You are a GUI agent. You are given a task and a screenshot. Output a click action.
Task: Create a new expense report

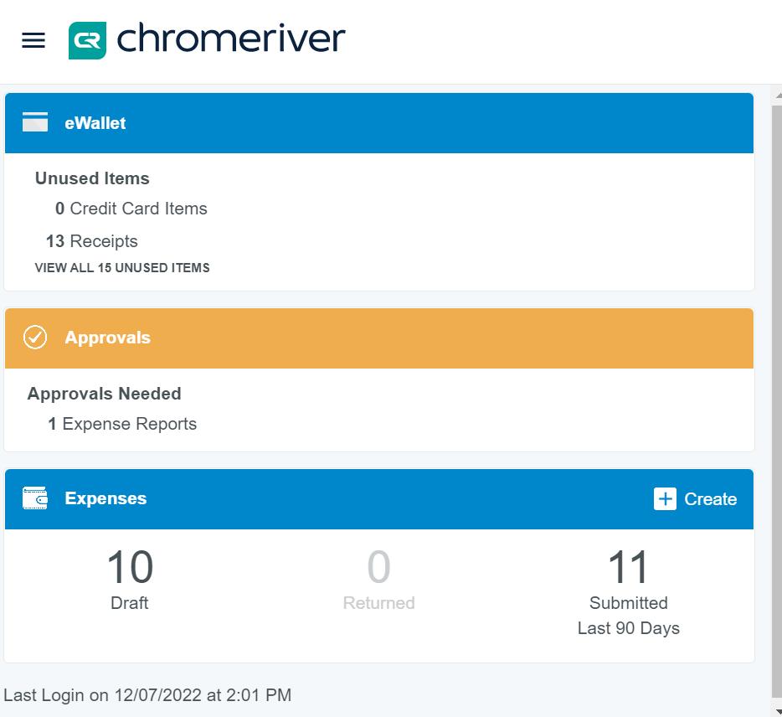click(x=695, y=499)
